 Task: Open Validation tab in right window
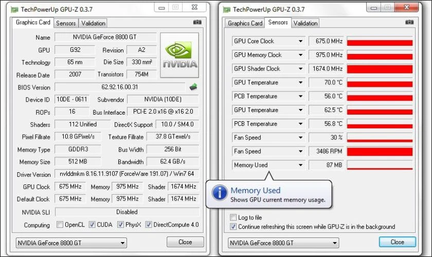[305, 23]
